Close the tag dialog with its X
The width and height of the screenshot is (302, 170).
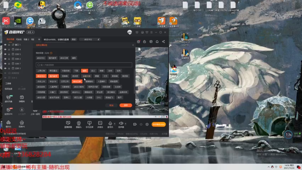click(133, 45)
